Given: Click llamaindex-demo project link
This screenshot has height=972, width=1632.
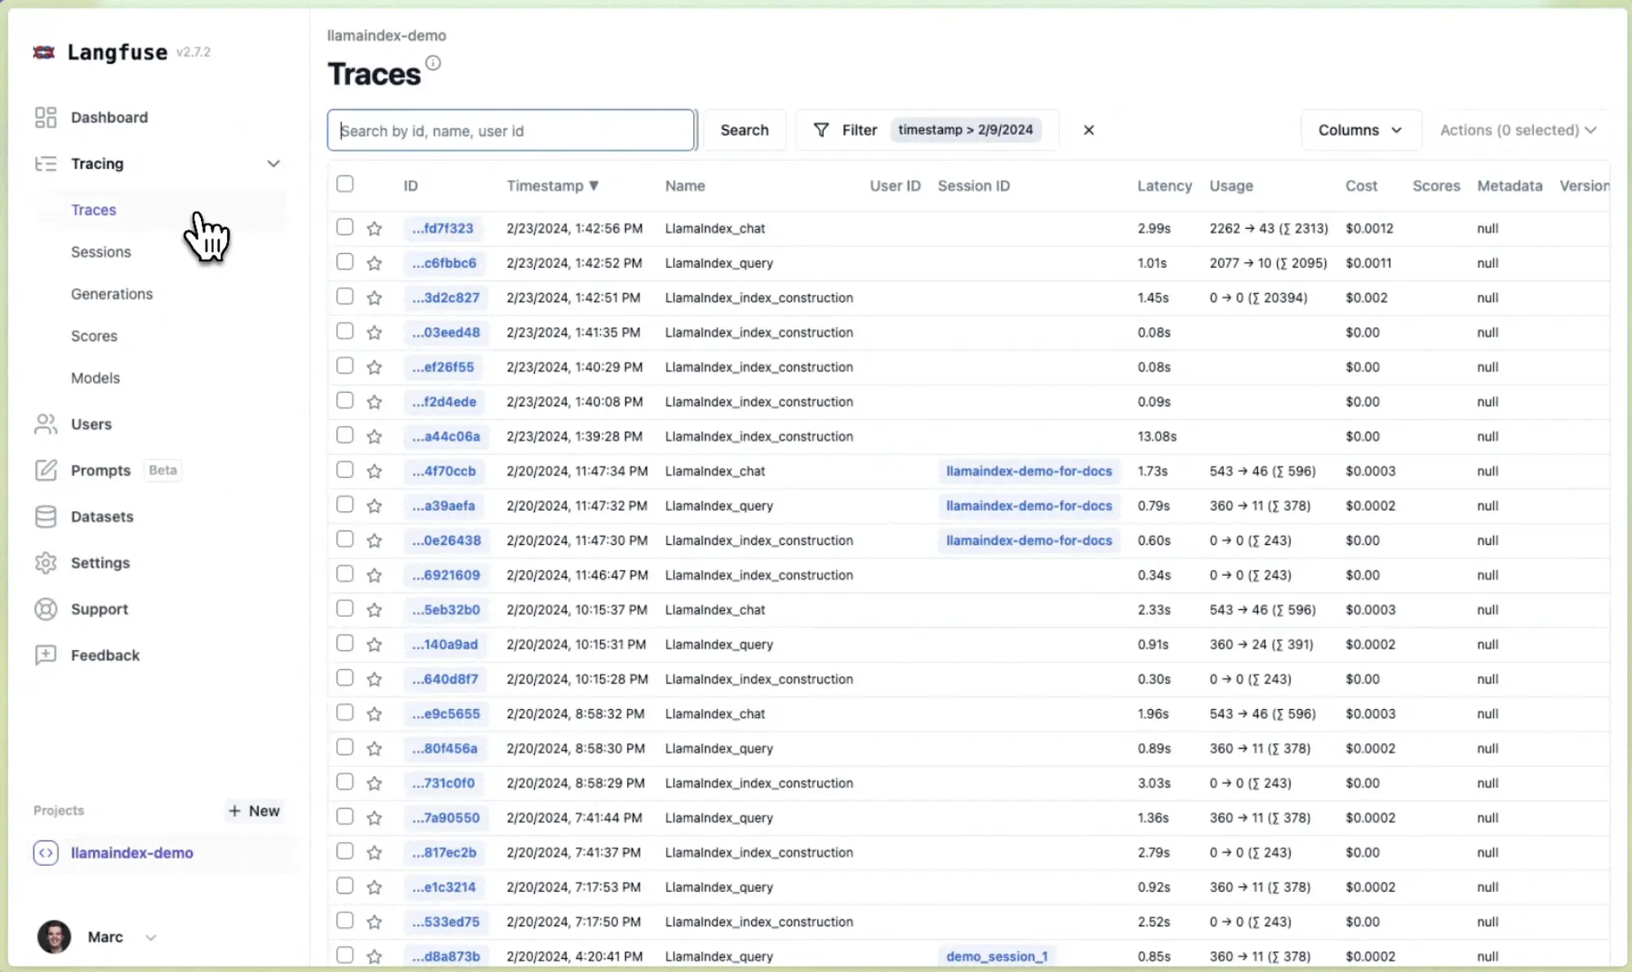Looking at the screenshot, I should click(132, 852).
